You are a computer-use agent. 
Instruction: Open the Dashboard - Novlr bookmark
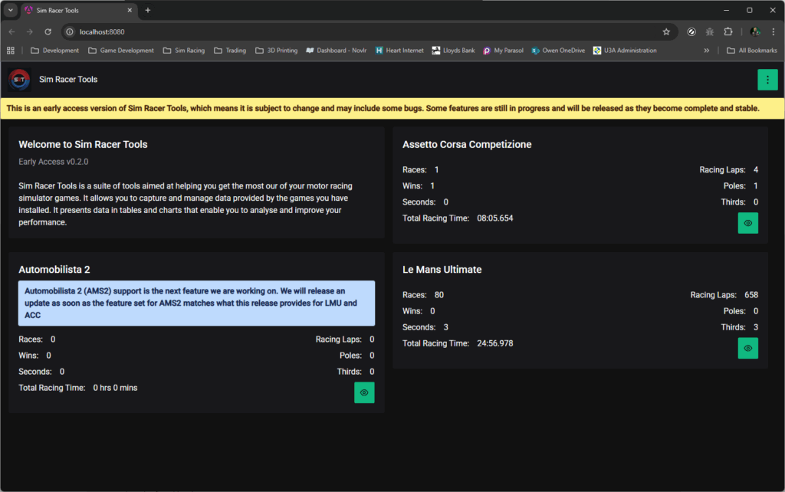pos(336,51)
